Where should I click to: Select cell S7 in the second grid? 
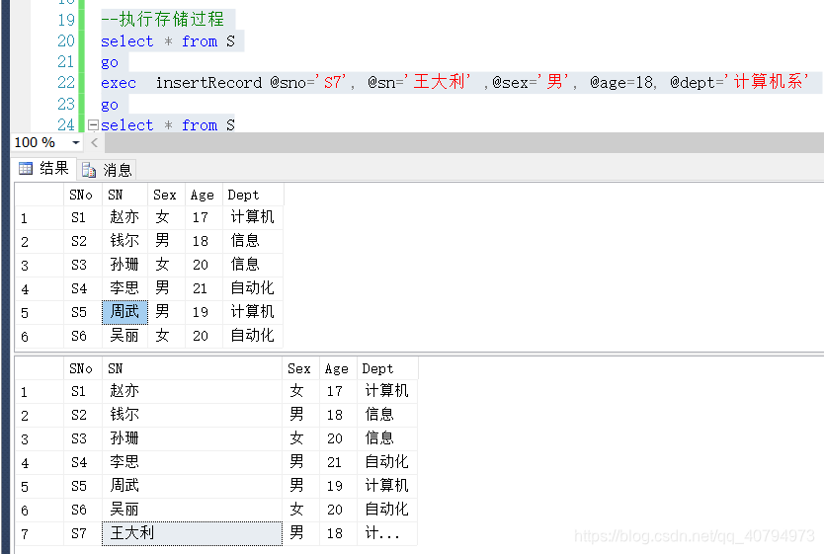(83, 533)
